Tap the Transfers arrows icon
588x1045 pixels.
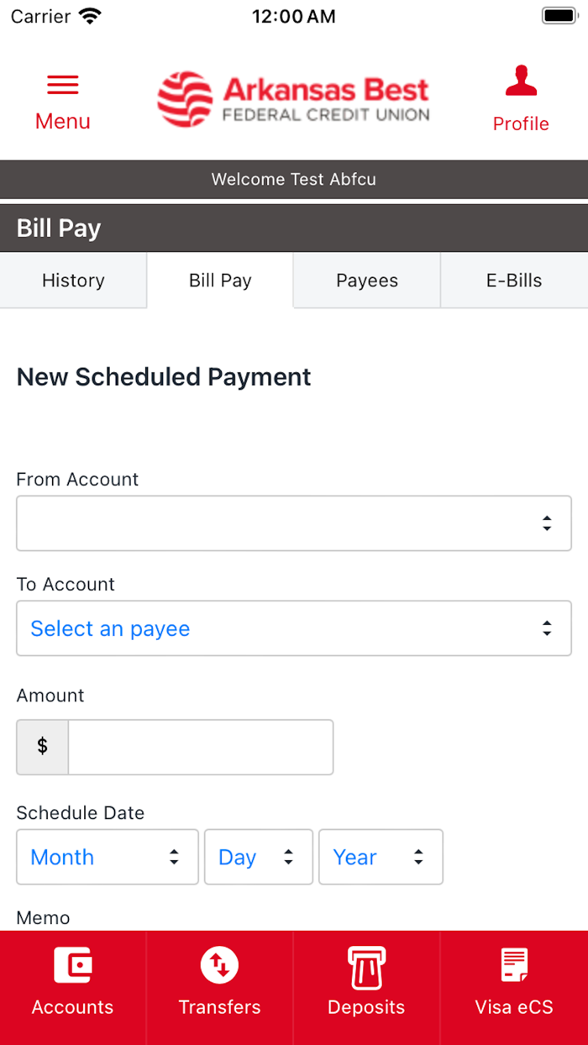coord(219,965)
